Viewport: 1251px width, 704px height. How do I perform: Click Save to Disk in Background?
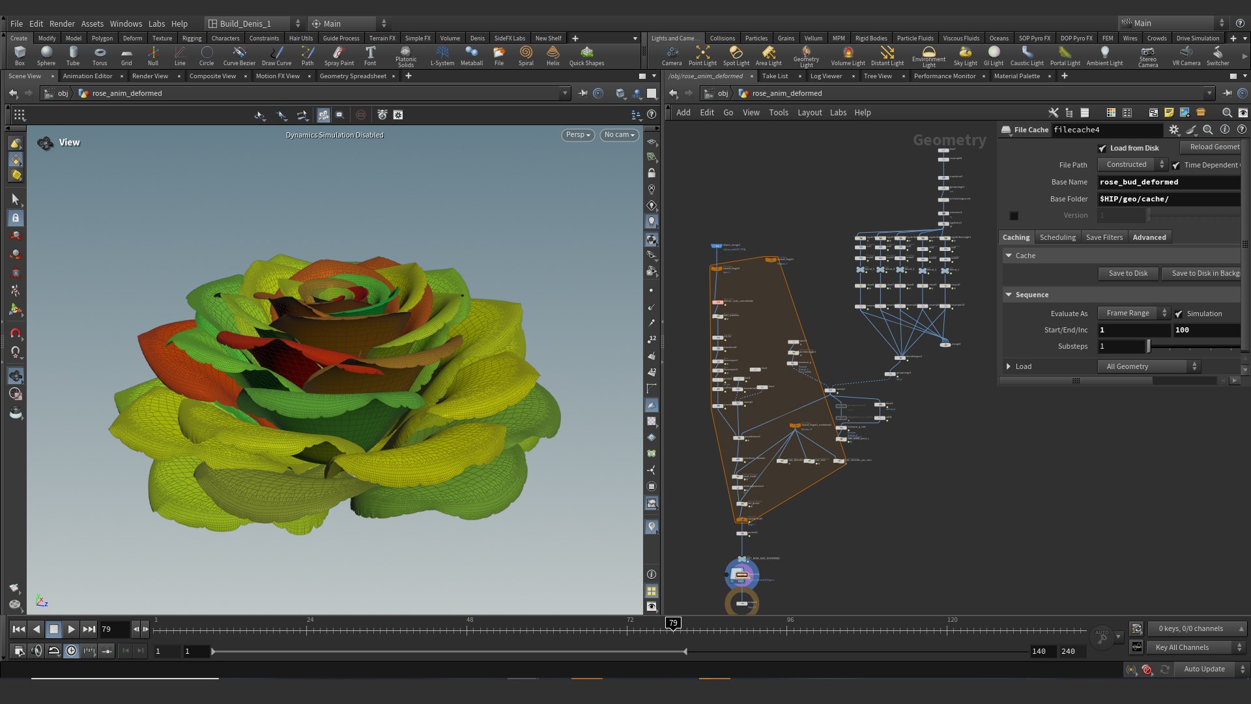(x=1202, y=273)
